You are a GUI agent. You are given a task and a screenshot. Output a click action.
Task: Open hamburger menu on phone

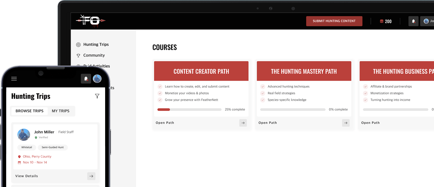[14, 79]
